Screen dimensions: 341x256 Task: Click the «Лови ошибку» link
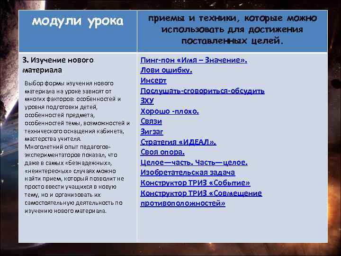coord(166,70)
